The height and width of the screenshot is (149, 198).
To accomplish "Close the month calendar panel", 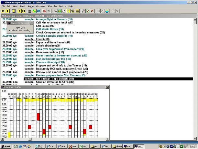I will tap(107, 87).
